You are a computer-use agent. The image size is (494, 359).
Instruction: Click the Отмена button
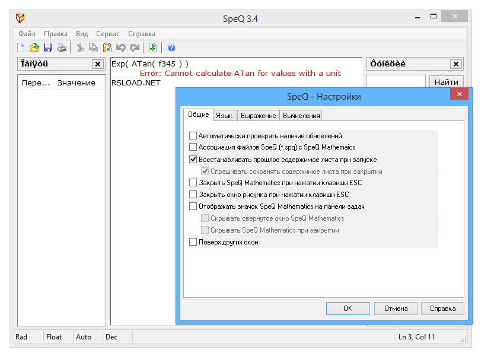[x=396, y=309]
